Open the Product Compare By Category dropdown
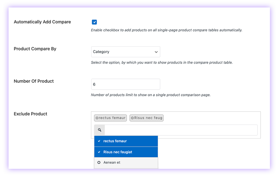Viewport: 276px width, 177px height. [x=125, y=52]
